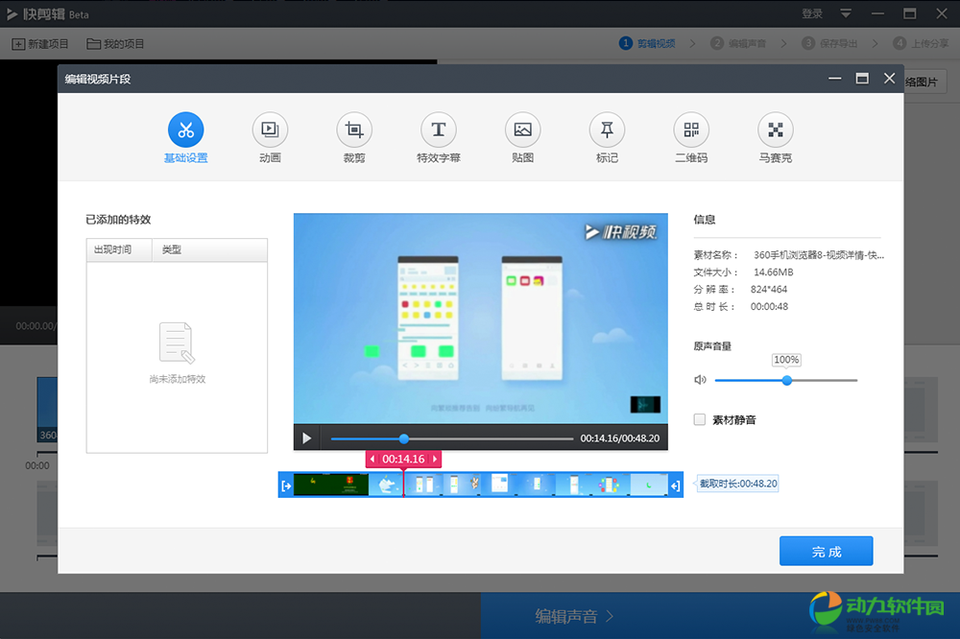Image resolution: width=960 pixels, height=639 pixels.
Task: Open the 二维码 QR code tool
Action: tap(691, 130)
